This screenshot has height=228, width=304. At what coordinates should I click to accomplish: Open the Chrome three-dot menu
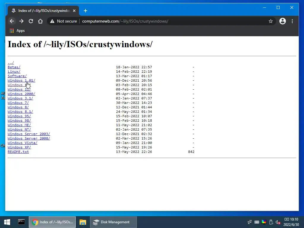tap(292, 21)
